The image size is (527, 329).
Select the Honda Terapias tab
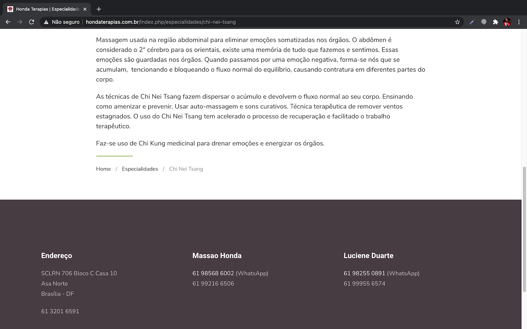point(47,9)
